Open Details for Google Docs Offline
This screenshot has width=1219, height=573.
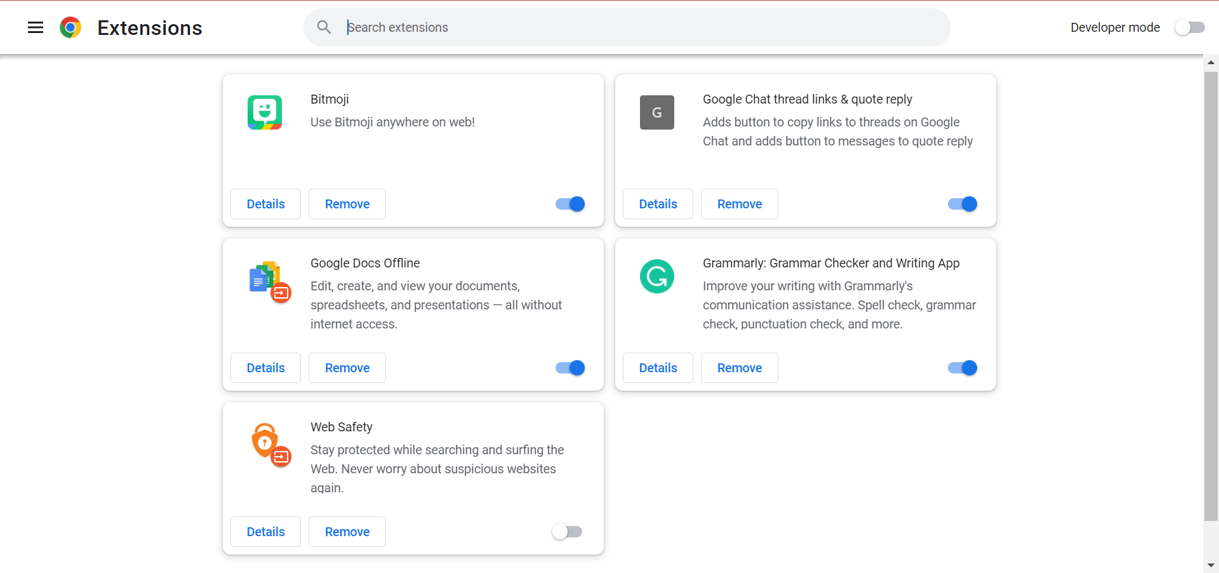(265, 368)
